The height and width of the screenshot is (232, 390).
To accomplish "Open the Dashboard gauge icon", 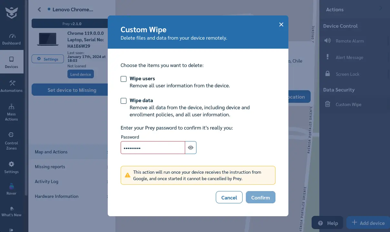I will coord(12,36).
